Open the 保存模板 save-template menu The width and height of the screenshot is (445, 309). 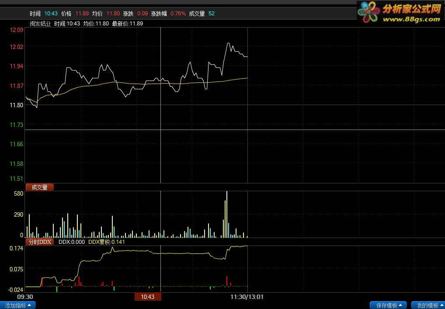point(389,305)
